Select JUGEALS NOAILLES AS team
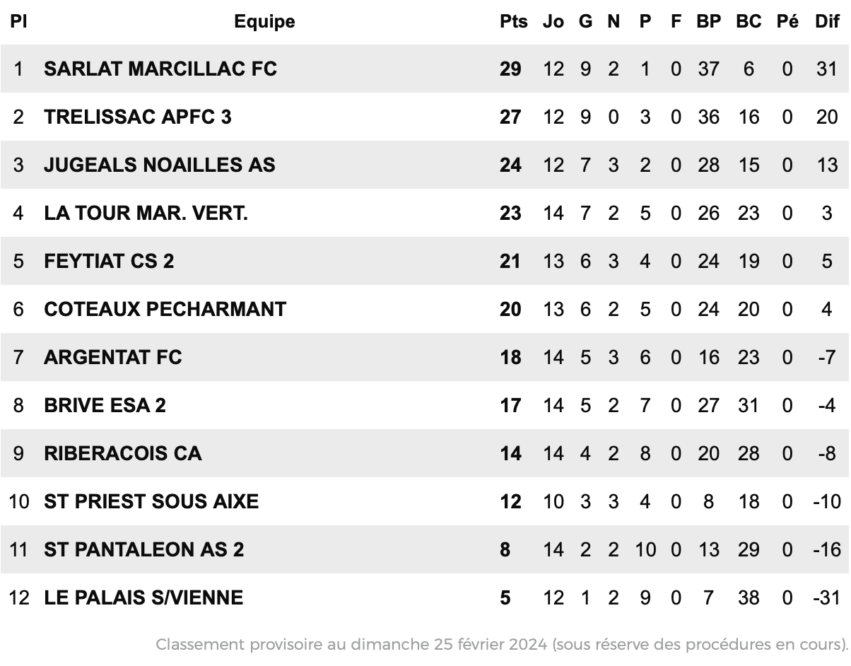The image size is (851, 666). [160, 165]
